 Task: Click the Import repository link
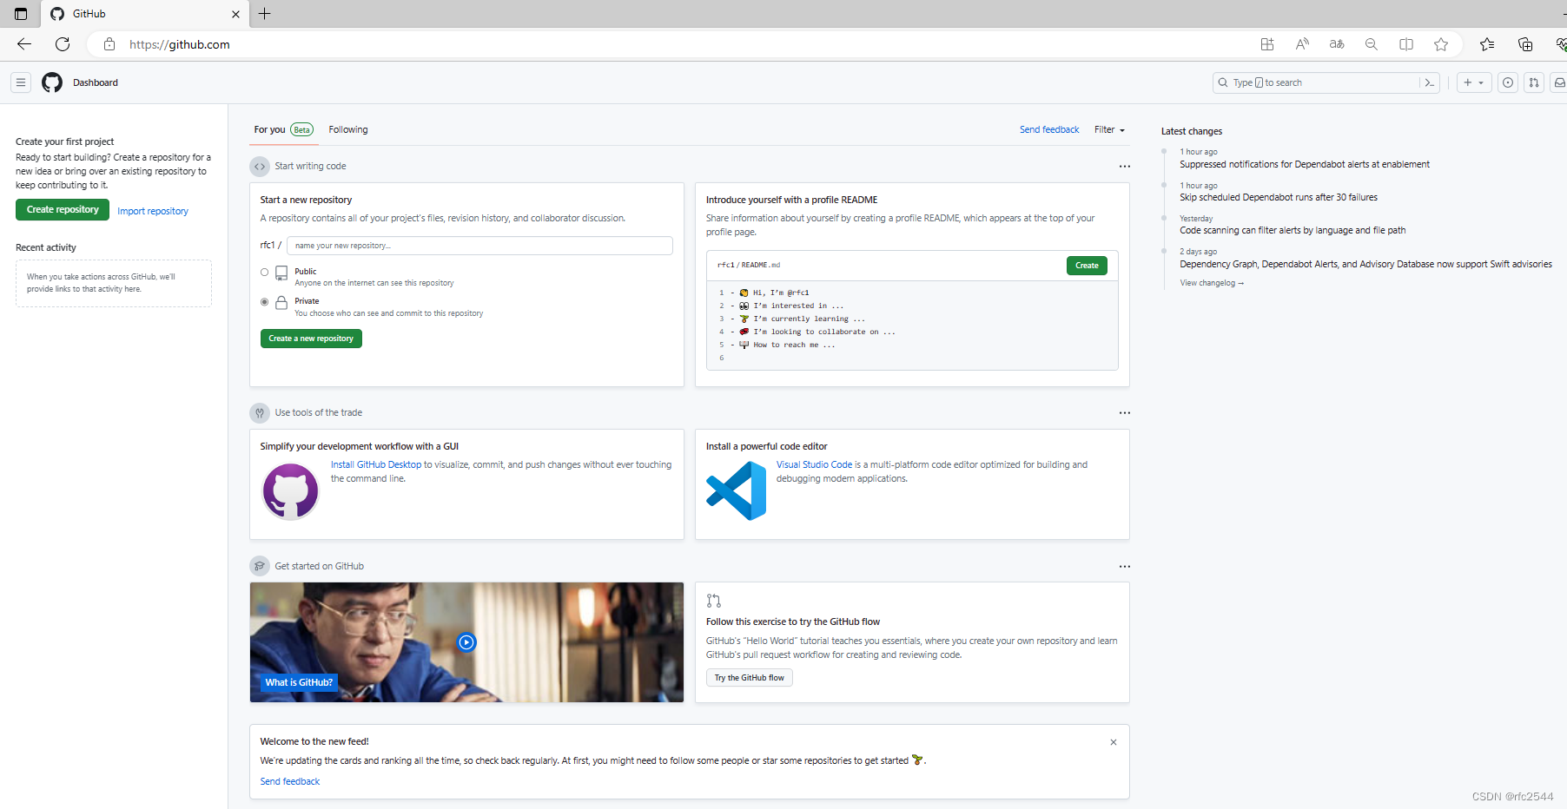coord(153,212)
